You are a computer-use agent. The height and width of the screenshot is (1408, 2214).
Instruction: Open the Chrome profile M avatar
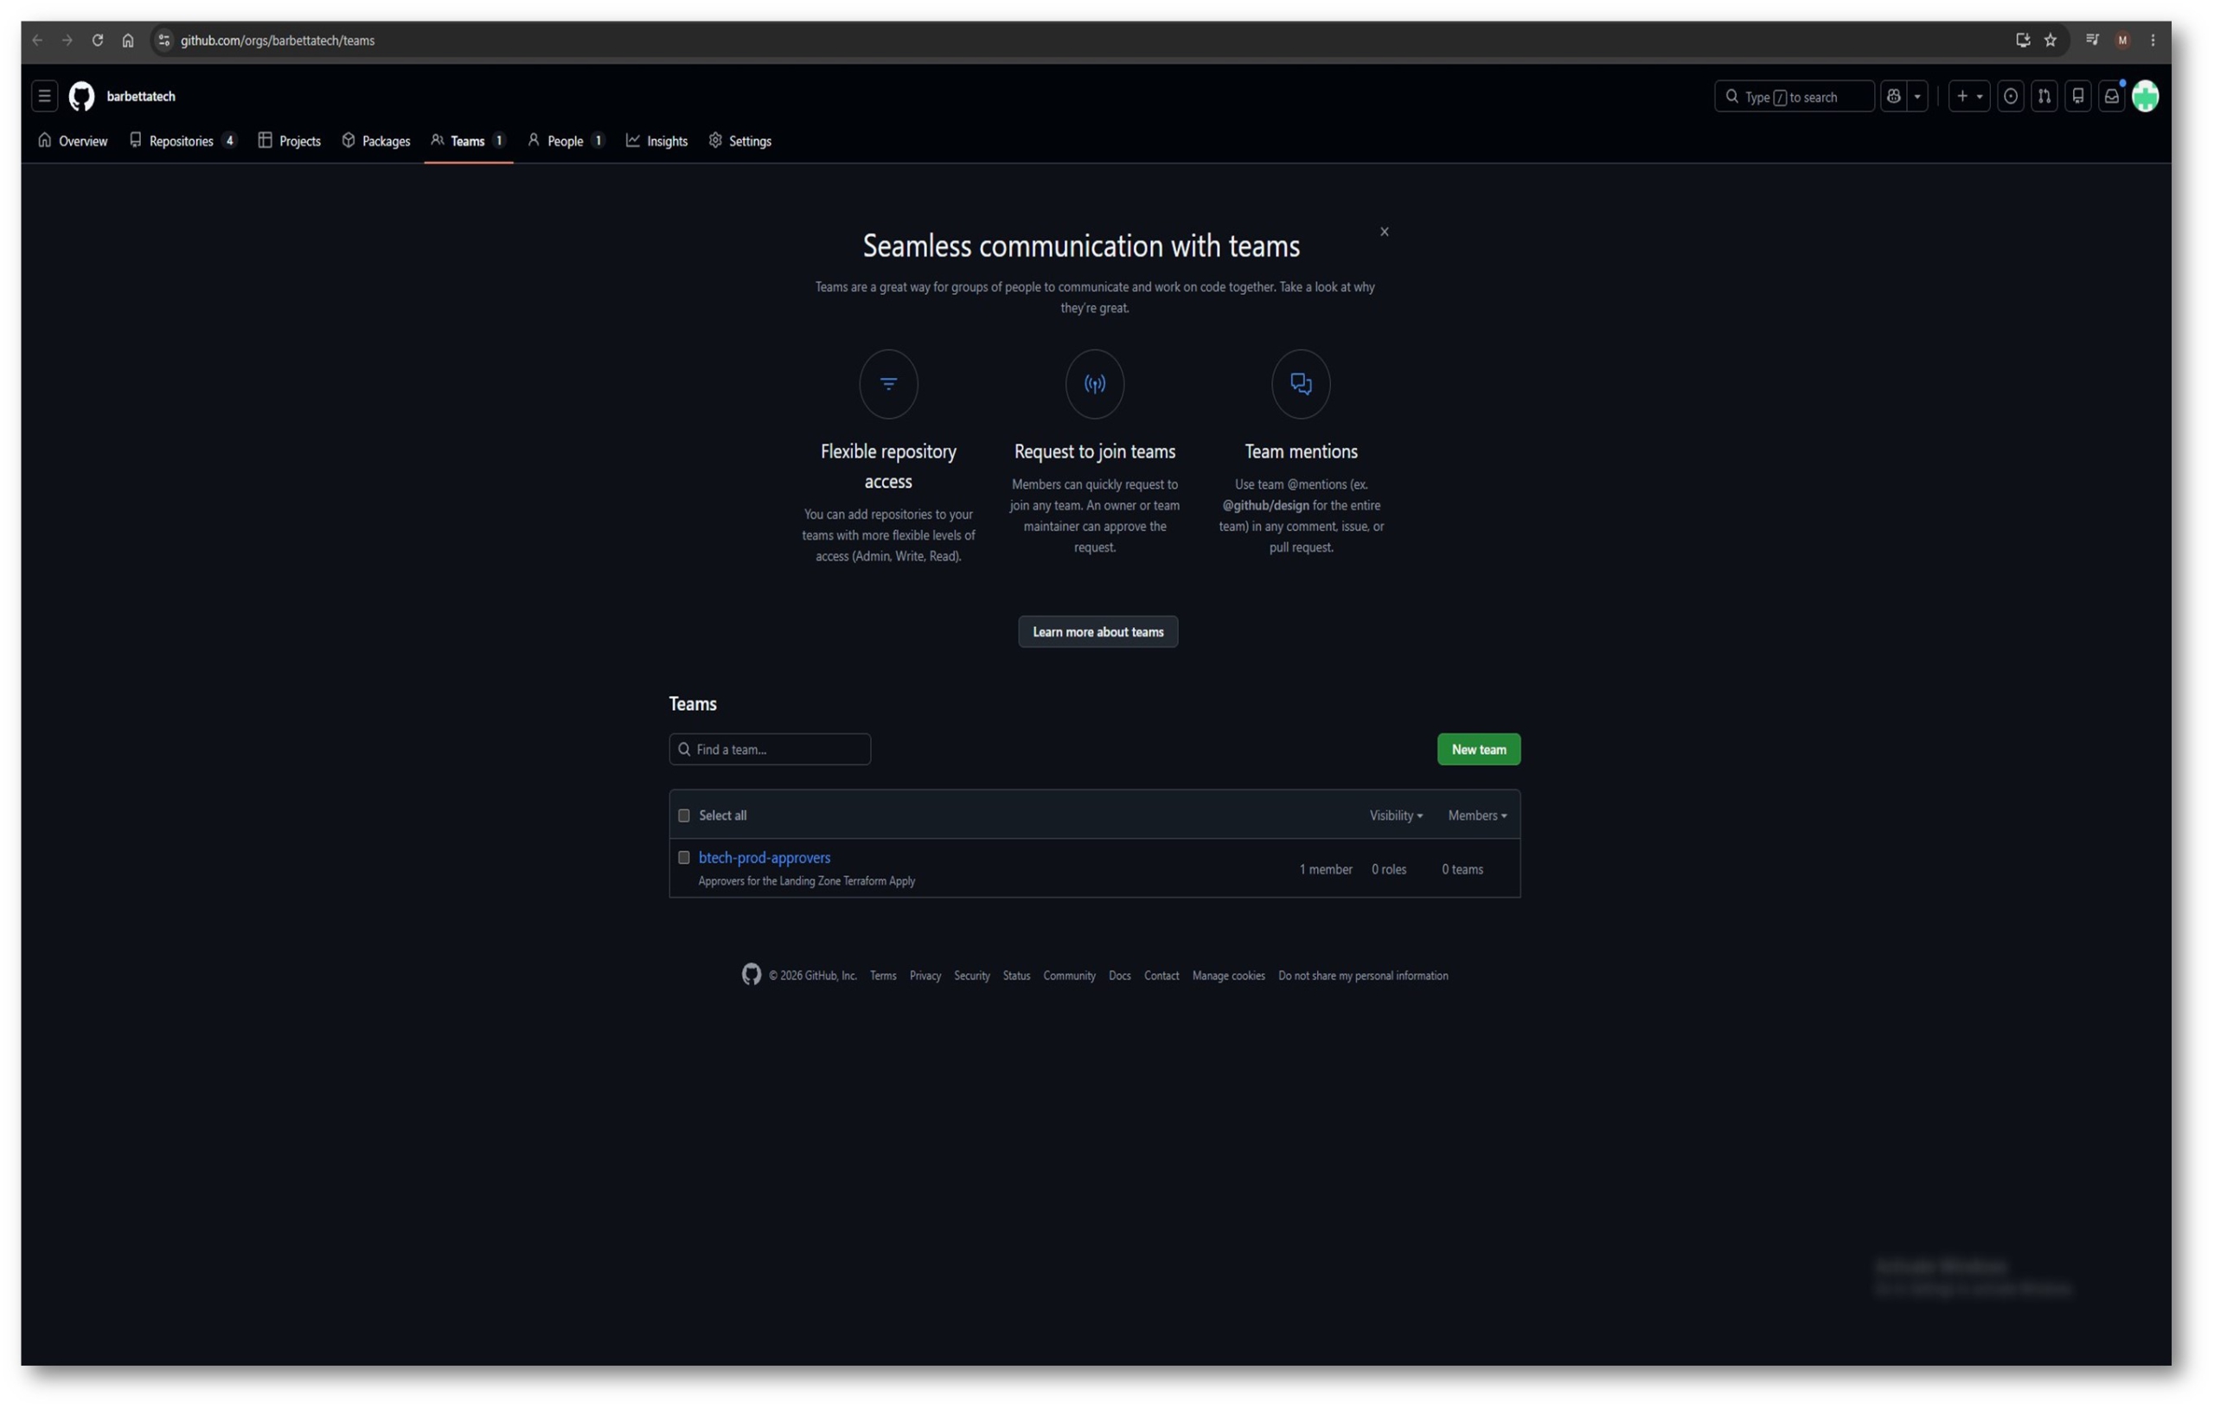2122,41
